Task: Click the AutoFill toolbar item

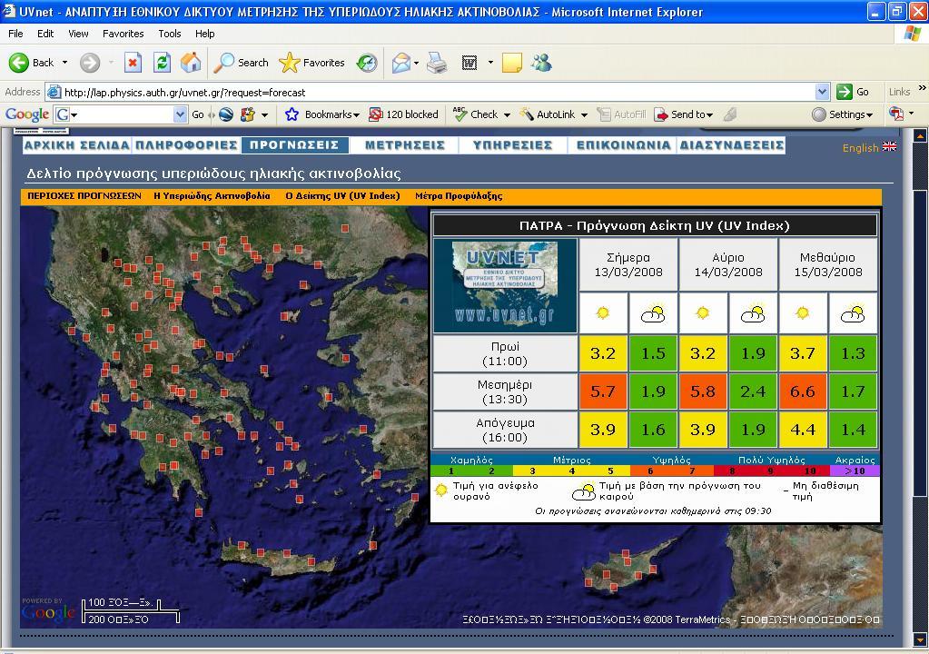Action: [x=621, y=114]
